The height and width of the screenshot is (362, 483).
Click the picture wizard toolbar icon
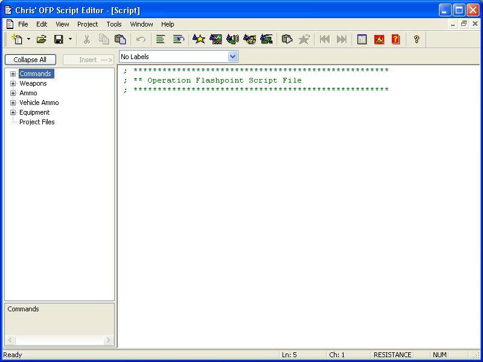pyautogui.click(x=216, y=39)
